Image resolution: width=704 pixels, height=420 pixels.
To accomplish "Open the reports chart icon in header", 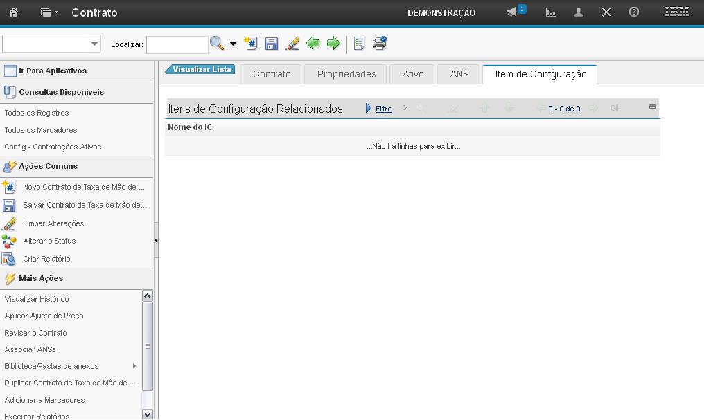I will click(x=551, y=12).
